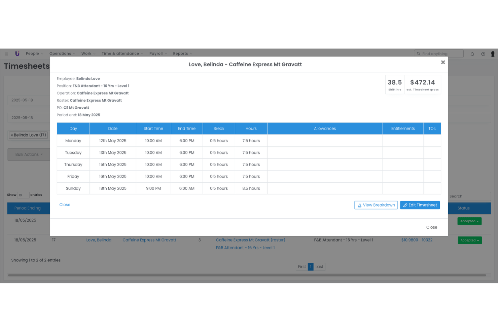The width and height of the screenshot is (498, 332).
Task: Click the Edit Timesheet button
Action: click(x=420, y=205)
